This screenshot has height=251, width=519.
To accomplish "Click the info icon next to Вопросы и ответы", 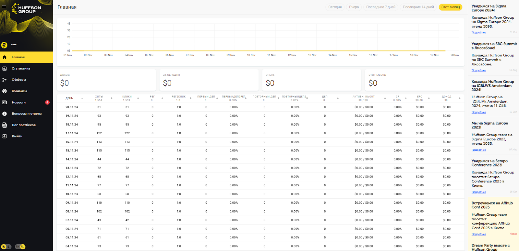I will [x=5, y=114].
